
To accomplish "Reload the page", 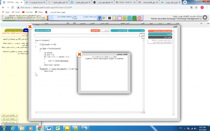I will point(12,8).
